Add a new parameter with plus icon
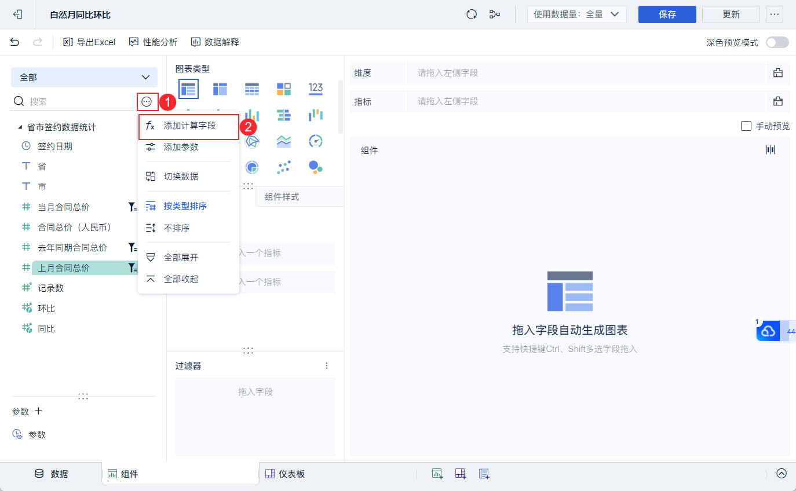This screenshot has width=796, height=491. pyautogui.click(x=39, y=411)
